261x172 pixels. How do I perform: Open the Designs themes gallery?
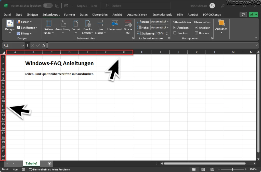pos(10,27)
